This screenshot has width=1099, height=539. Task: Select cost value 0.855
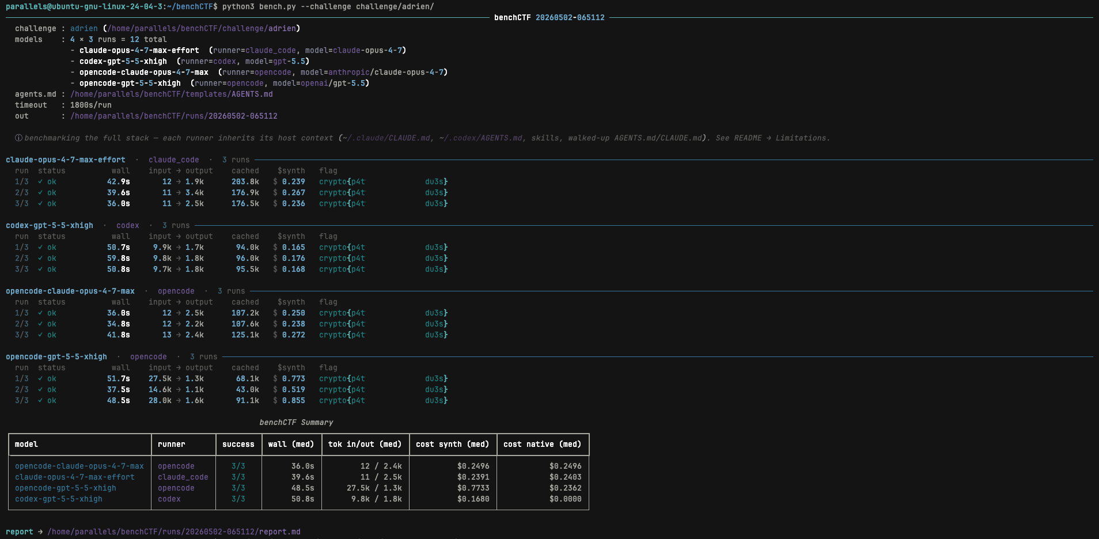pos(294,400)
